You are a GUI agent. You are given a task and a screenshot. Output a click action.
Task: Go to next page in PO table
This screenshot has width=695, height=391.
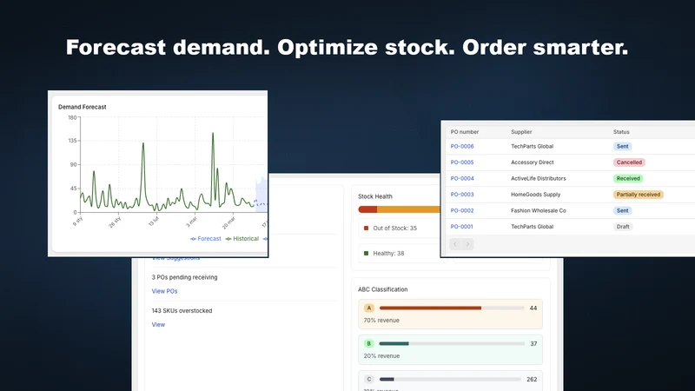[467, 244]
